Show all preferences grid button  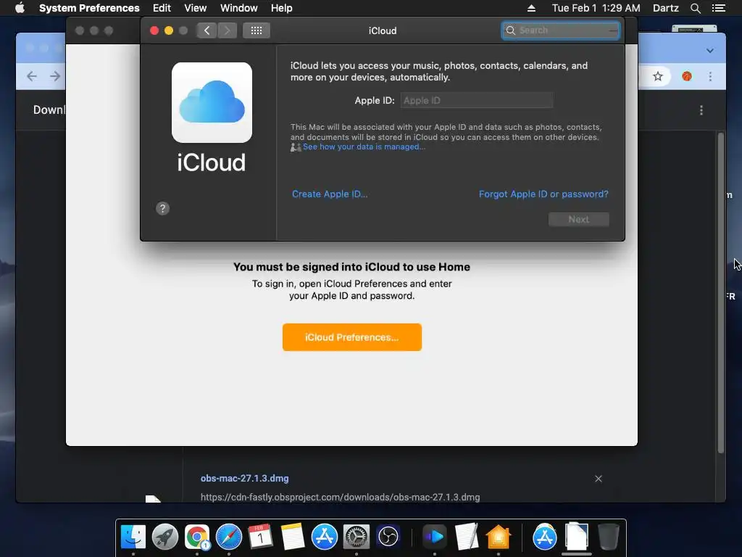(257, 30)
